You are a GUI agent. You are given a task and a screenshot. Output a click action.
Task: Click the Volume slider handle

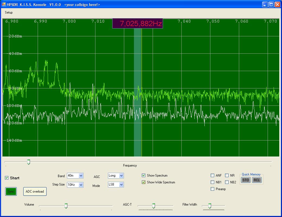[x=66, y=206]
